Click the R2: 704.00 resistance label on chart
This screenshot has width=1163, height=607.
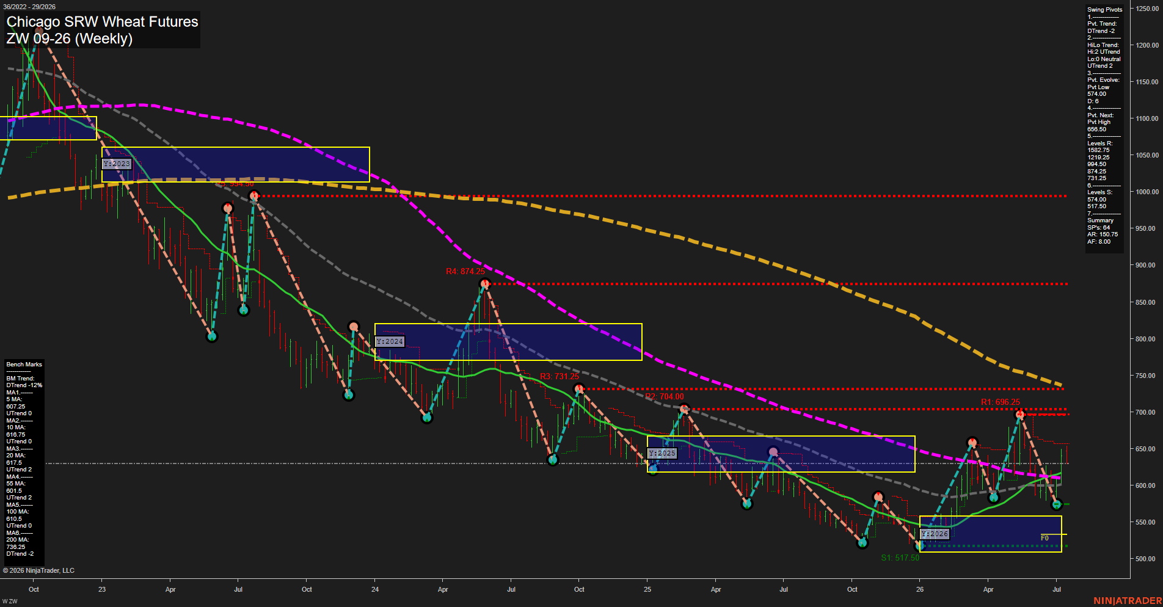[x=665, y=397]
